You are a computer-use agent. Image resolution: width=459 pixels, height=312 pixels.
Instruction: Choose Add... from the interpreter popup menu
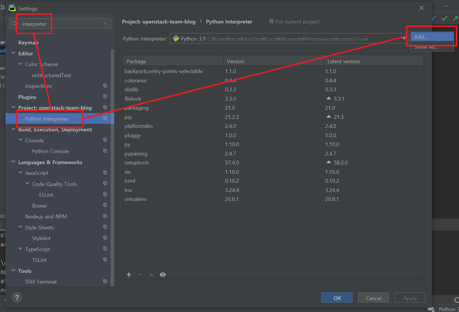[432, 37]
